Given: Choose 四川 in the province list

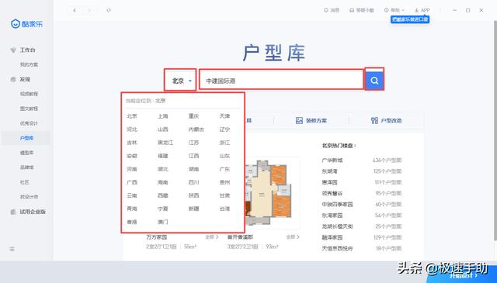Looking at the screenshot, I should click(193, 182).
